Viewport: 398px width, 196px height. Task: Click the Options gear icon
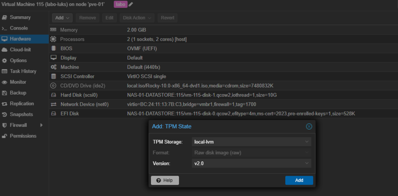pos(4,61)
